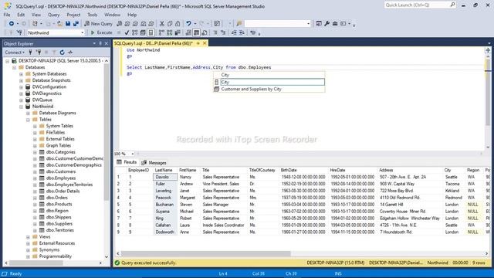Viewport: 494px width, 278px height.
Task: Expand the dbo.Employees table node
Action: 35,178
